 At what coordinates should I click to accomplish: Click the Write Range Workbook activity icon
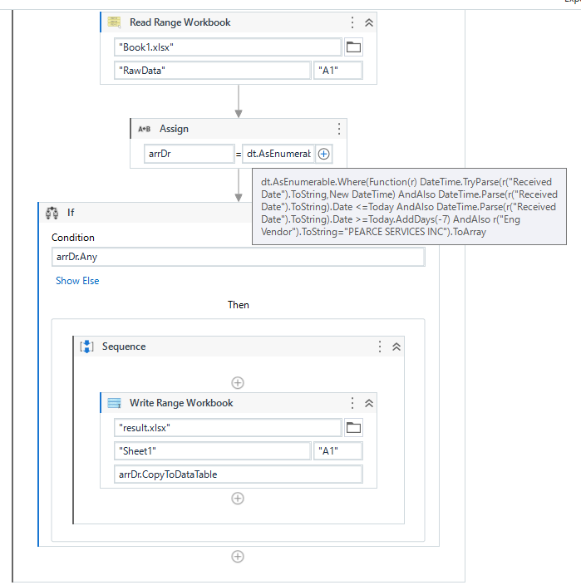click(114, 403)
